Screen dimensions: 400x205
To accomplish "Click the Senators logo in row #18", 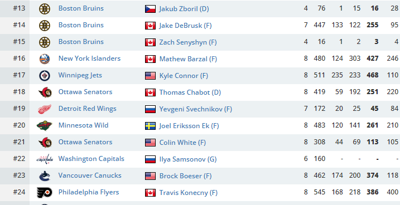I will [x=45, y=92].
